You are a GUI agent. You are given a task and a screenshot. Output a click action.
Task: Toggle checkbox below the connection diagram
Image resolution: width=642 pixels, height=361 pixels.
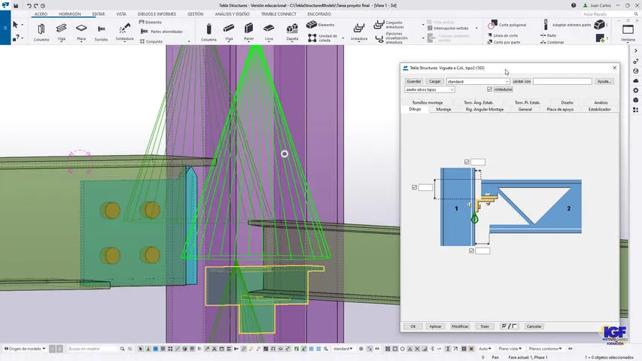(x=471, y=251)
